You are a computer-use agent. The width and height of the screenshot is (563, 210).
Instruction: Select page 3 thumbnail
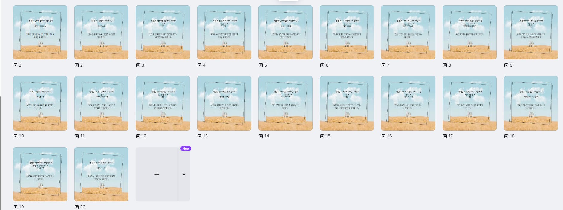coord(163,32)
